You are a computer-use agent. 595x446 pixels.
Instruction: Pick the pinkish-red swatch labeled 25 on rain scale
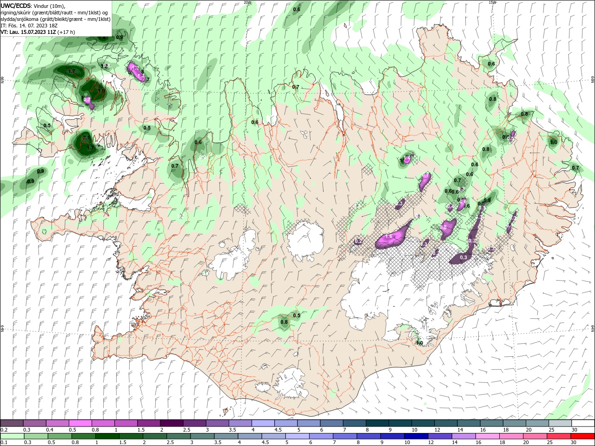(558, 436)
